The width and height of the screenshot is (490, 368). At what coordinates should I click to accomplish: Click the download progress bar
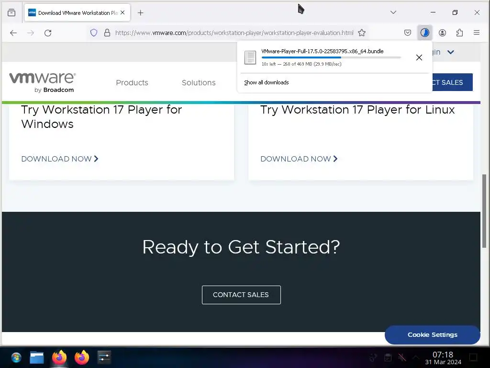tap(331, 57)
